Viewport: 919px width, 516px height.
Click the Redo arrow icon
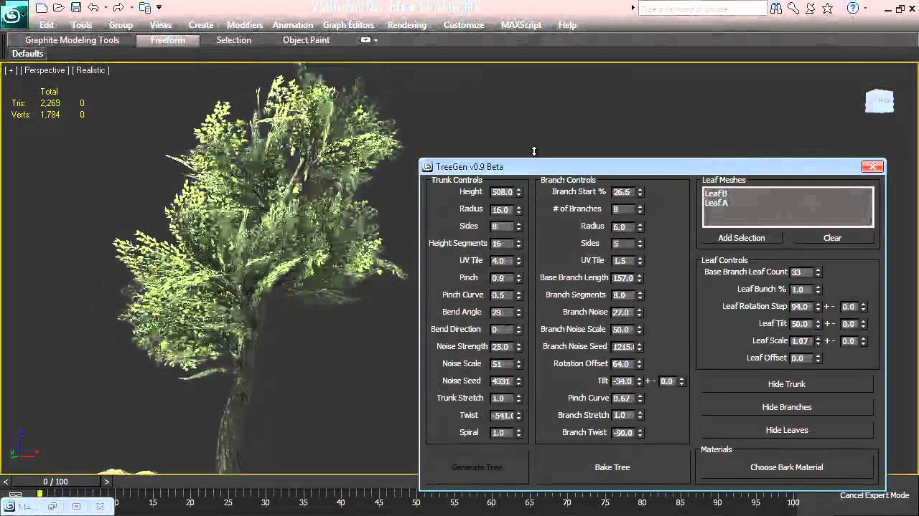118,8
